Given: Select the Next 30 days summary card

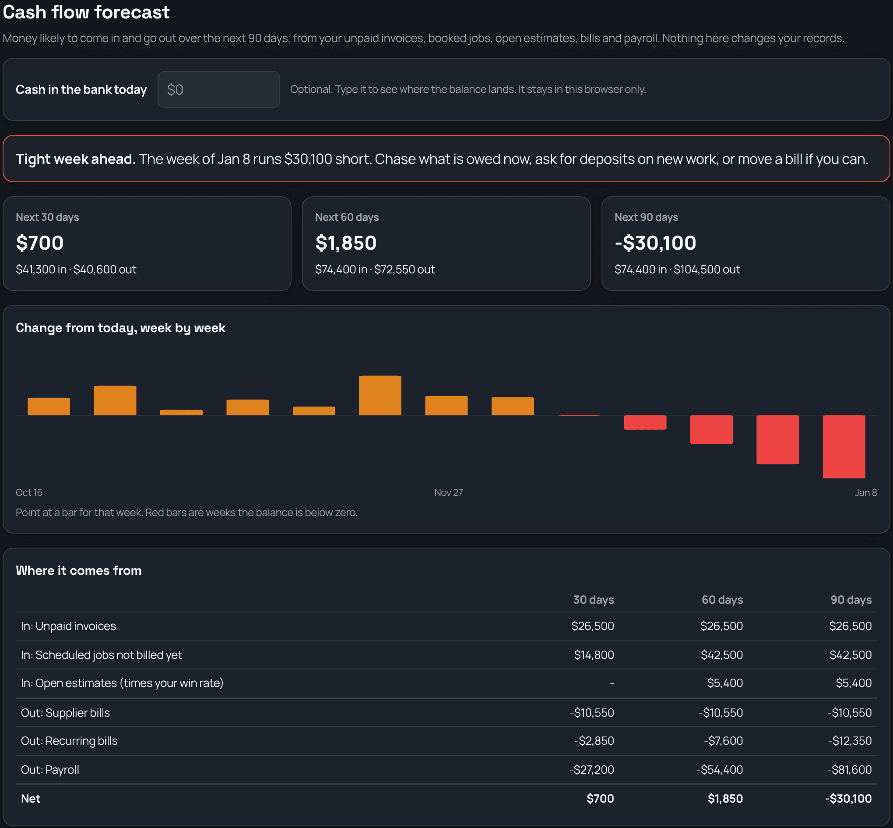Looking at the screenshot, I should [x=147, y=244].
